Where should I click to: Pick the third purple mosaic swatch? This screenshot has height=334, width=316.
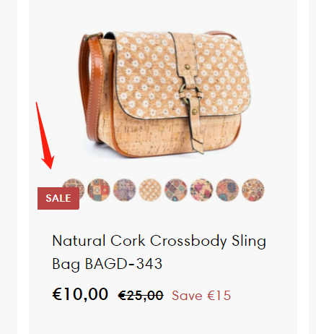(x=125, y=190)
